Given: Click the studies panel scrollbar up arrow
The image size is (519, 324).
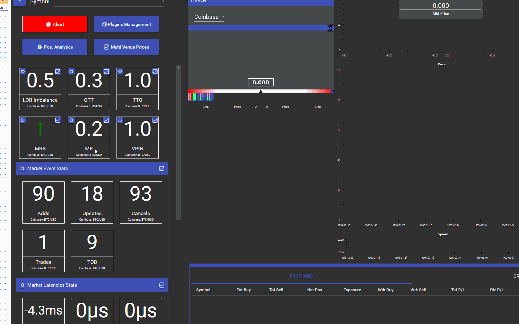Looking at the screenshot, I should pos(178,68).
